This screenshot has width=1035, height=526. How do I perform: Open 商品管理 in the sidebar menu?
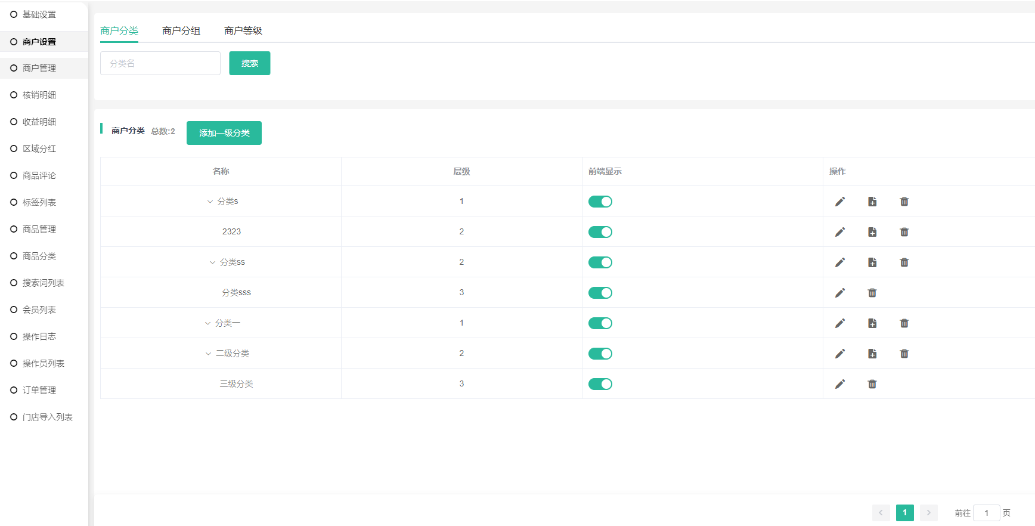coord(39,229)
